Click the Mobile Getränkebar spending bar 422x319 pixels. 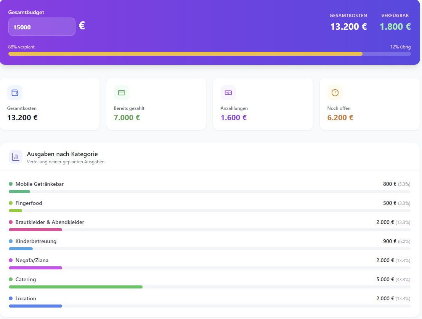point(19,192)
